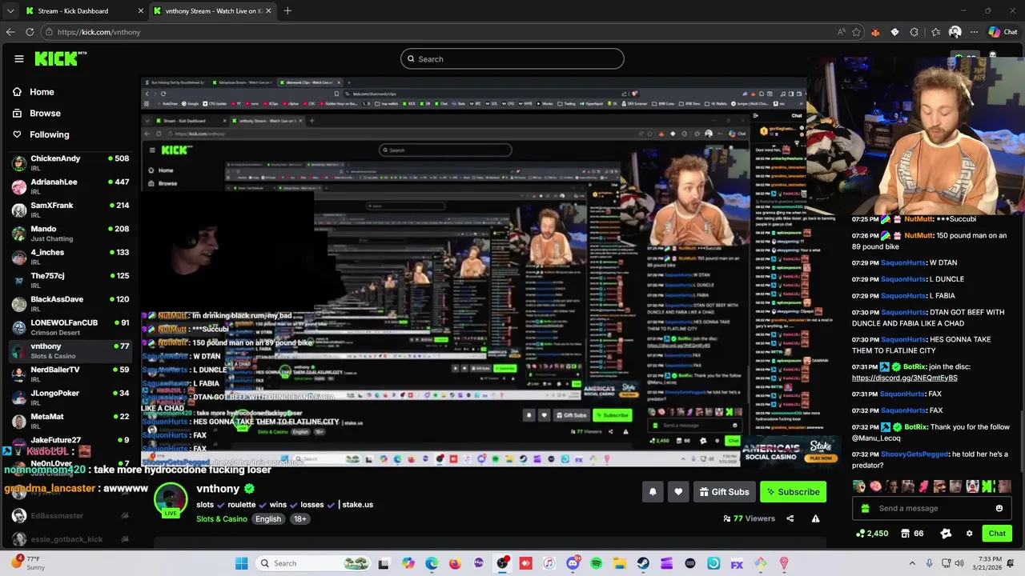1025x576 pixels.
Task: Go to Home in sidebar
Action: coord(42,92)
